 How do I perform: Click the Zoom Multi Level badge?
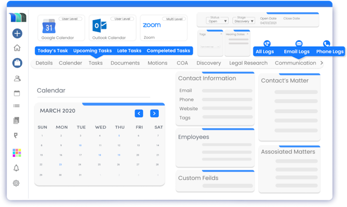[174, 19]
